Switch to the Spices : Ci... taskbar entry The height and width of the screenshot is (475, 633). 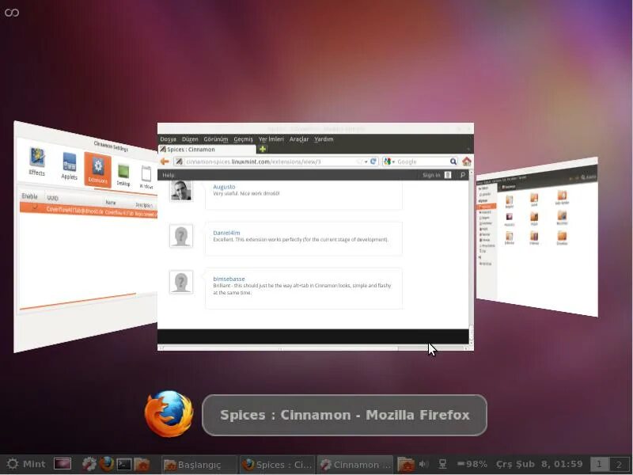[278, 465]
